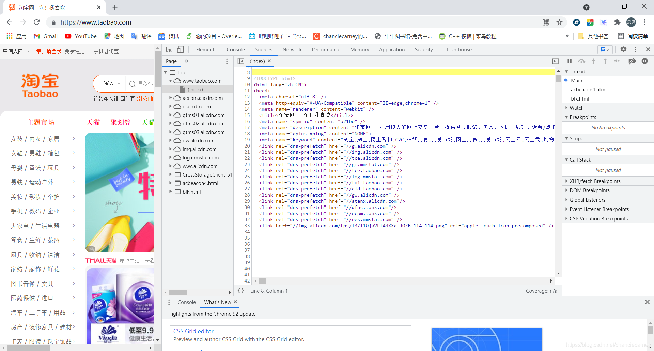The width and height of the screenshot is (654, 351).
Task: Open the YouTube bookmark
Action: pos(81,36)
